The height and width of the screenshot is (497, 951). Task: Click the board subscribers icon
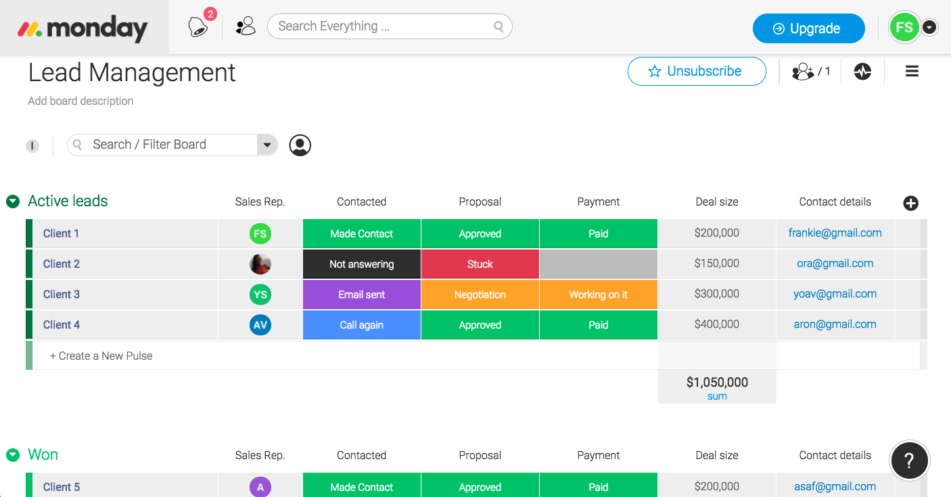(x=810, y=72)
